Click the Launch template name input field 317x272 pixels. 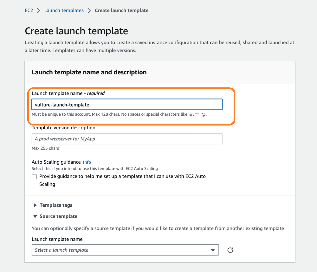tap(127, 104)
